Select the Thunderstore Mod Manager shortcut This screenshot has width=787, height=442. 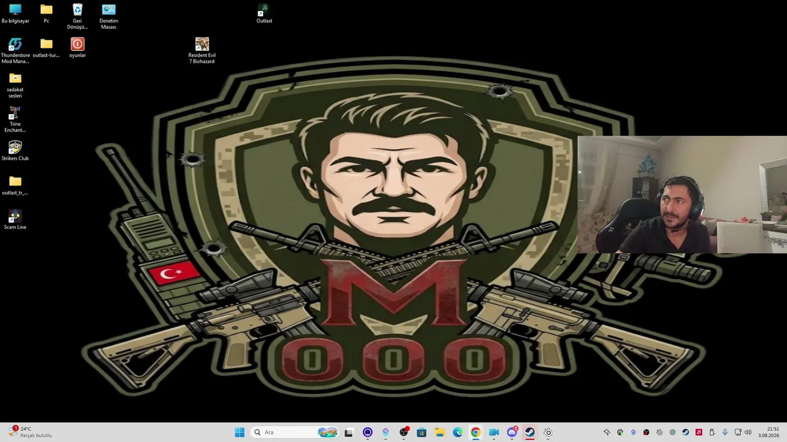point(15,51)
